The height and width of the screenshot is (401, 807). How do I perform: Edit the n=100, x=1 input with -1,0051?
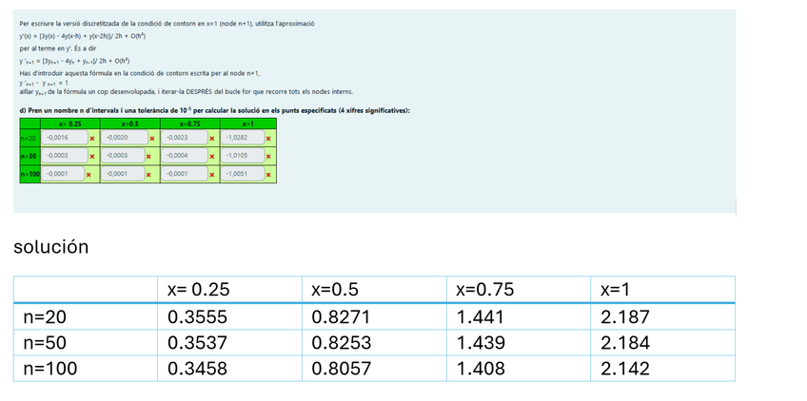(242, 174)
